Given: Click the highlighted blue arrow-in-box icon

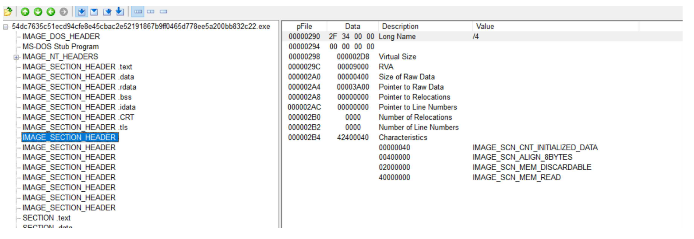Looking at the screenshot, I should pyautogui.click(x=81, y=12).
